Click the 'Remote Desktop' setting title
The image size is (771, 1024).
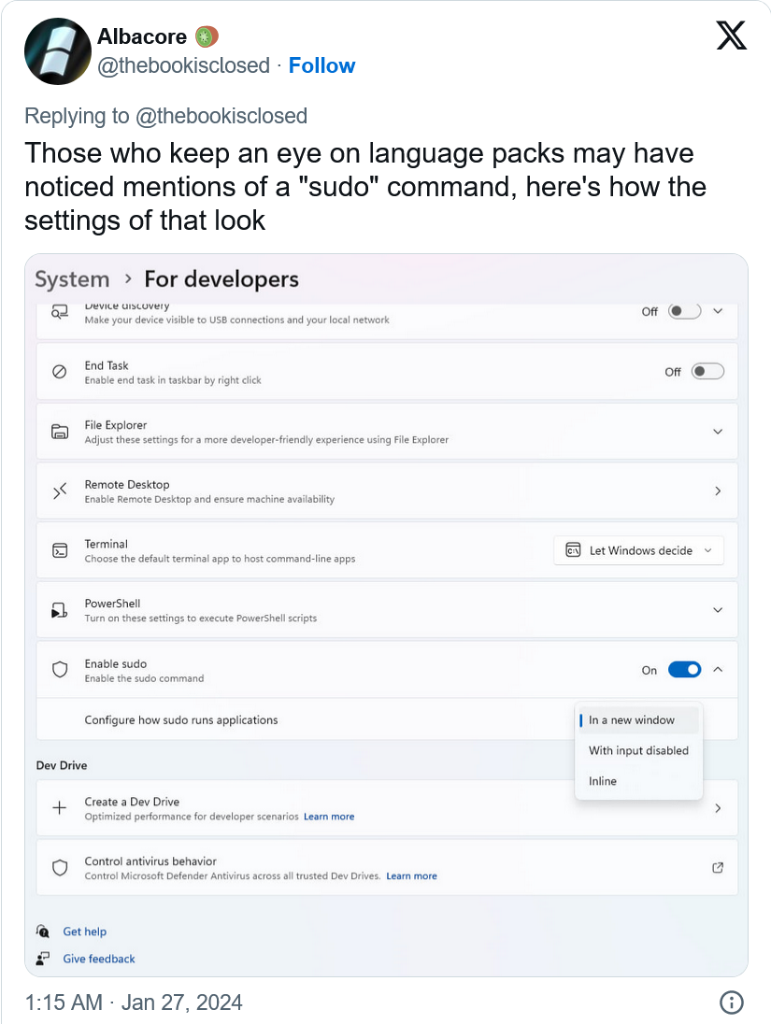pyautogui.click(x=127, y=485)
